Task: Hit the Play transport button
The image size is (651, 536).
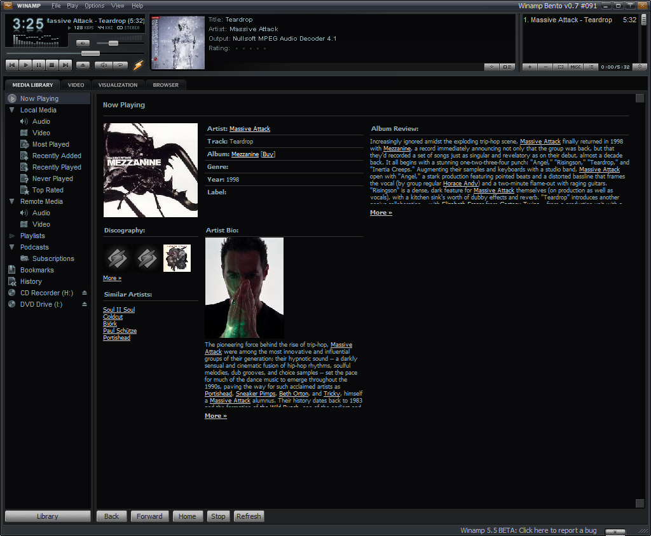Action: click(x=25, y=65)
